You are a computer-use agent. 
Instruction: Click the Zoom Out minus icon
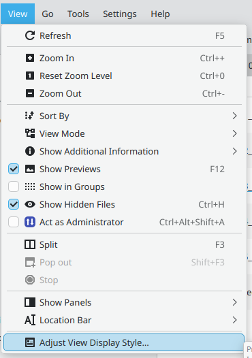coord(30,93)
